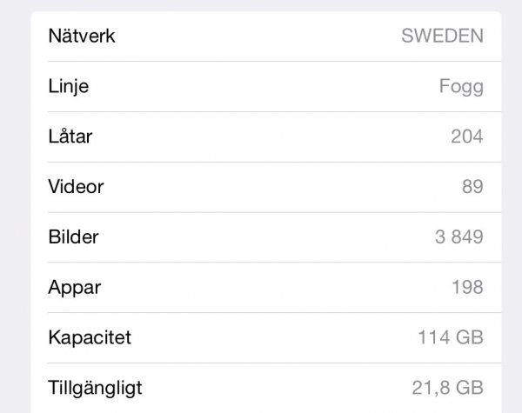522x413 pixels.
Task: Select the 21,8 GB available value
Action: tap(447, 388)
